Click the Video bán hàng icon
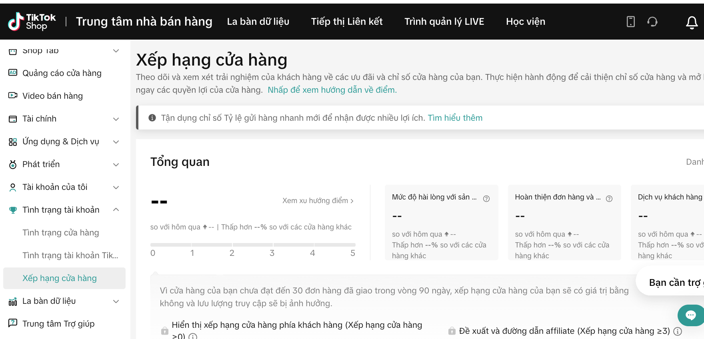 pos(13,96)
